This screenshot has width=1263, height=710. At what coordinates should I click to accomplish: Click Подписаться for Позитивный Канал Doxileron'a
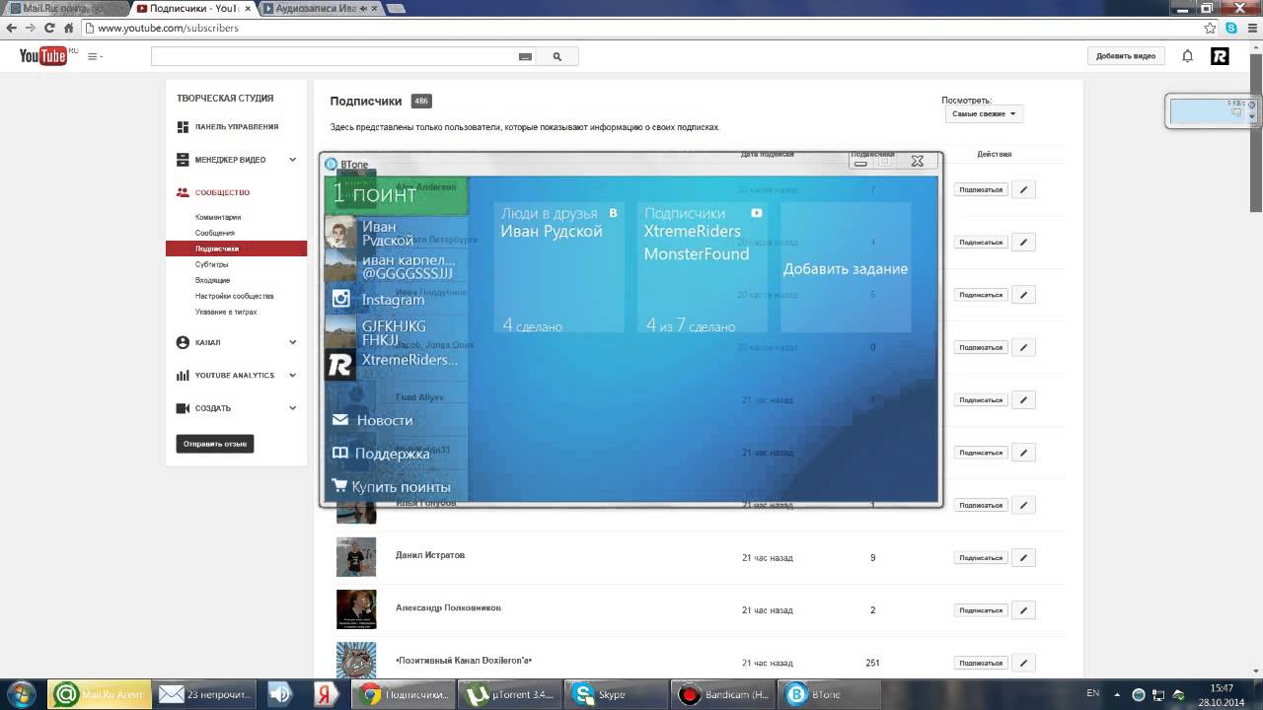[981, 663]
